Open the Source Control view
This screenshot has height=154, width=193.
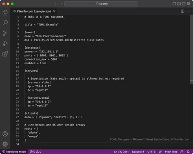(x=5, y=33)
